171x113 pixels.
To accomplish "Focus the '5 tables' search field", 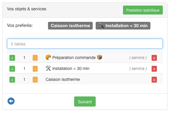I will 85,44.
